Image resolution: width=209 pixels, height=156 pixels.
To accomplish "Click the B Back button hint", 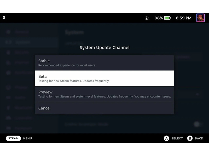I will 190,138.
